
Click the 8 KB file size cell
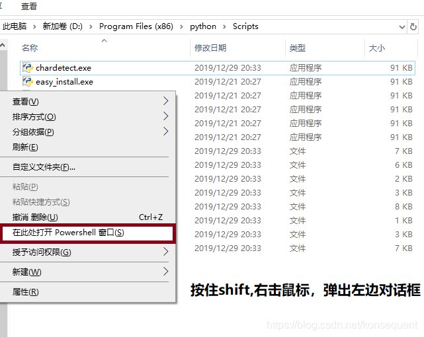pos(403,207)
